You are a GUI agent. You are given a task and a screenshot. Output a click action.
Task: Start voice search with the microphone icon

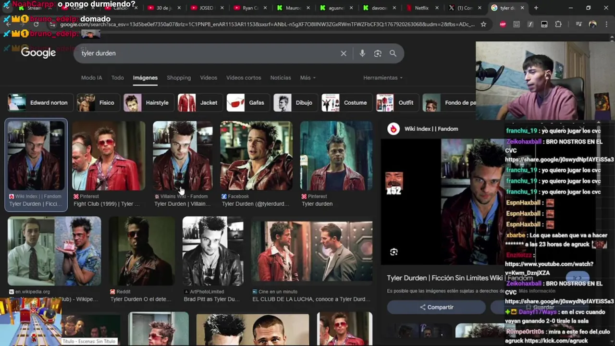point(362,53)
